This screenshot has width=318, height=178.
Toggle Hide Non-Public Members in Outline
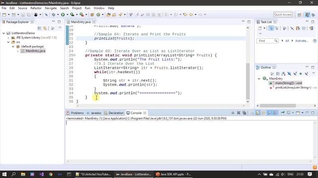pyautogui.click(x=301, y=74)
